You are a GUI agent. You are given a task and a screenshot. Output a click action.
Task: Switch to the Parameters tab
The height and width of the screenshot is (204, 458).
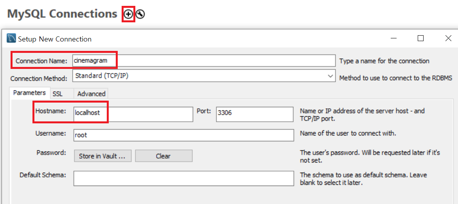[x=29, y=93]
